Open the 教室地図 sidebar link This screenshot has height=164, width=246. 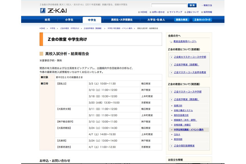tap(178, 139)
